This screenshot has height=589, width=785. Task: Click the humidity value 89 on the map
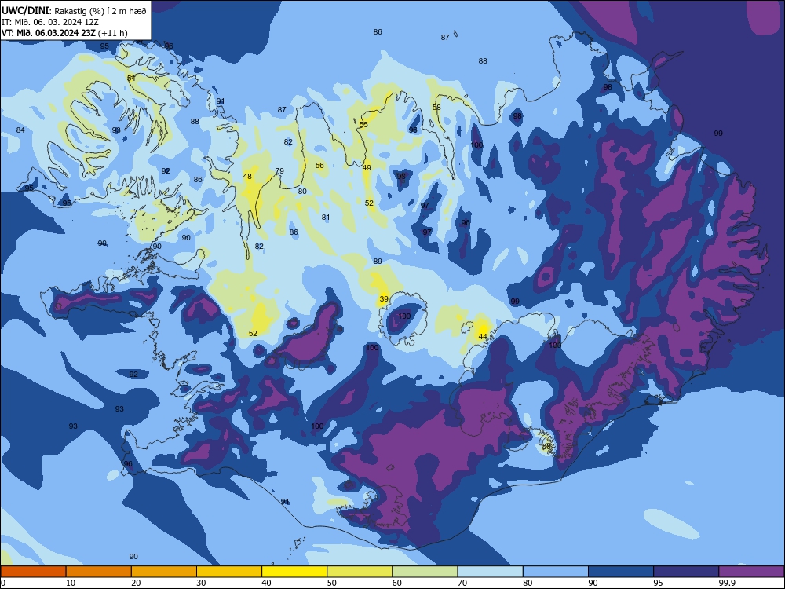[378, 261]
